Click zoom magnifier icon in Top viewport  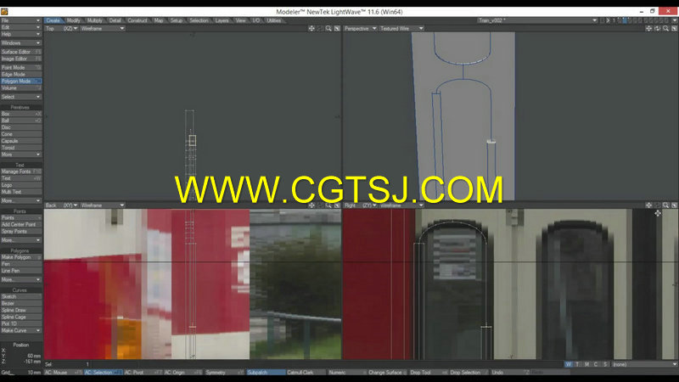(328, 29)
